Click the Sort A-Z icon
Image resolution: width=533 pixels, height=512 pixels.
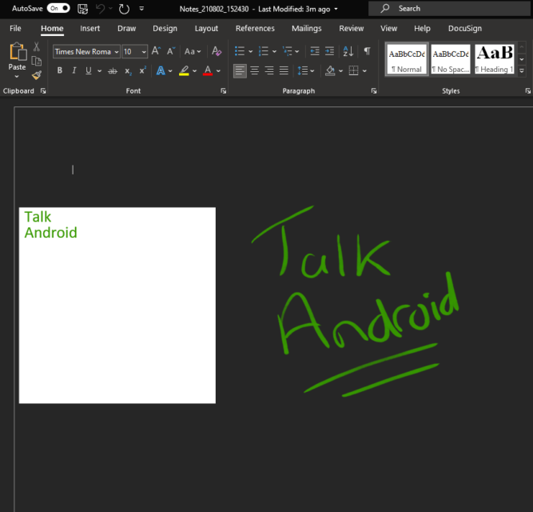coord(348,51)
